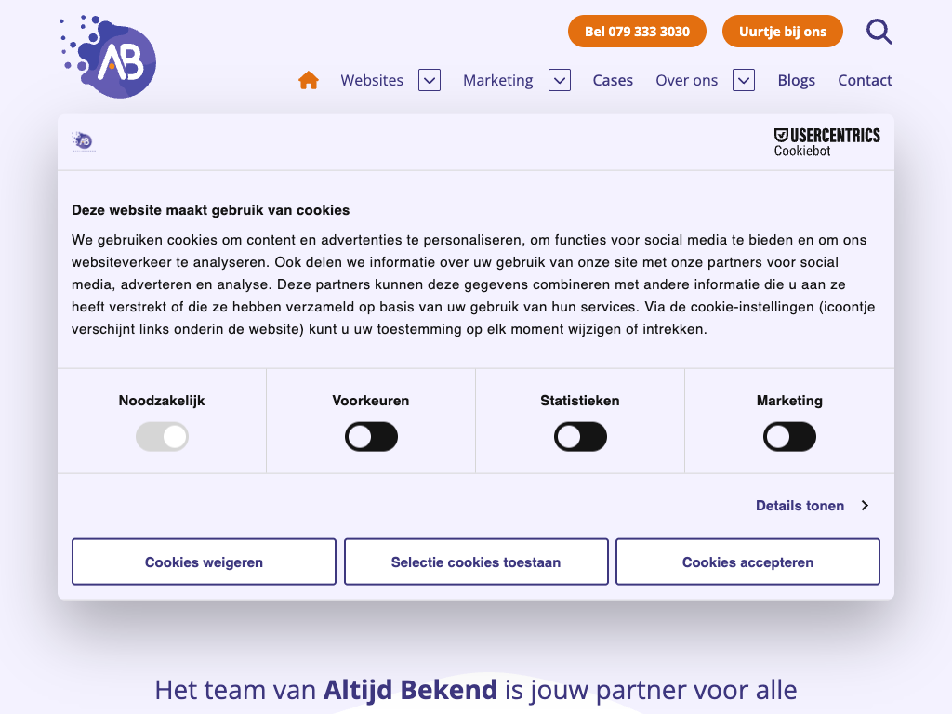
Task: Enable the Marketing cookies toggle
Action: coord(789,437)
